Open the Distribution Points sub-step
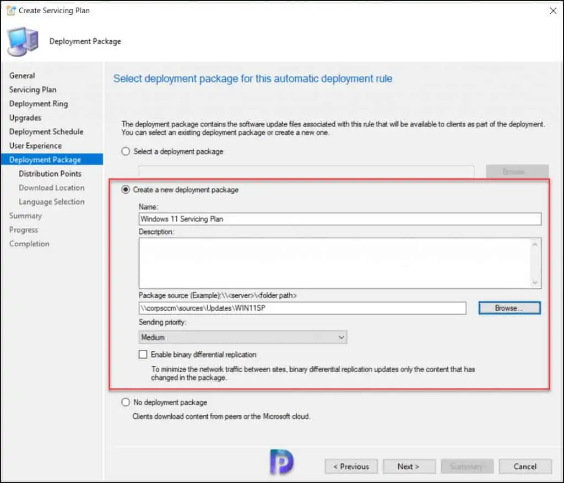The height and width of the screenshot is (483, 564). (50, 174)
